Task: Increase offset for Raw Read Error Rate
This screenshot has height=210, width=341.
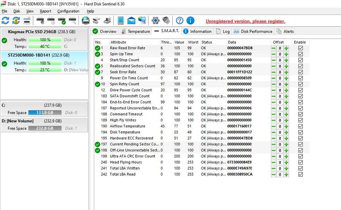Action: click(x=286, y=48)
